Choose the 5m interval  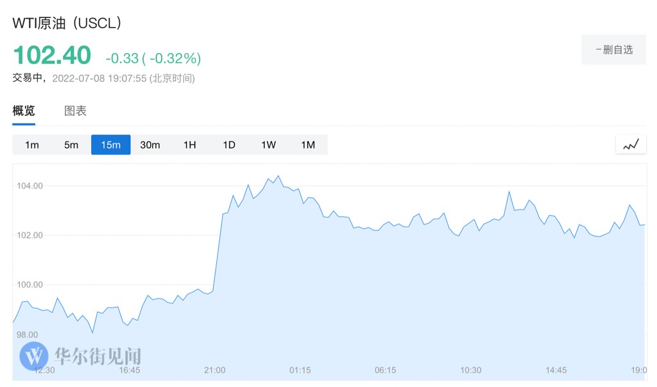[x=71, y=145]
